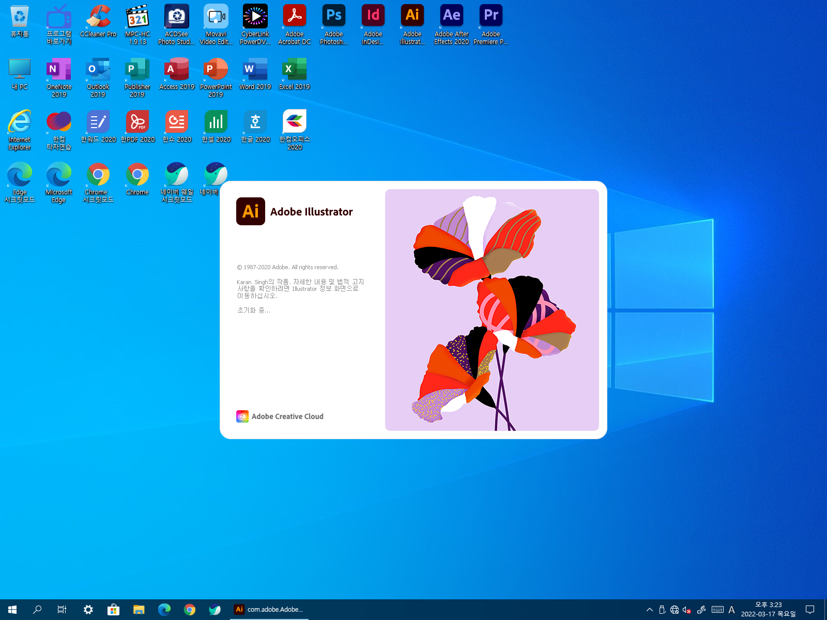Select PowerPoint 2019 desktop icon

coord(216,78)
